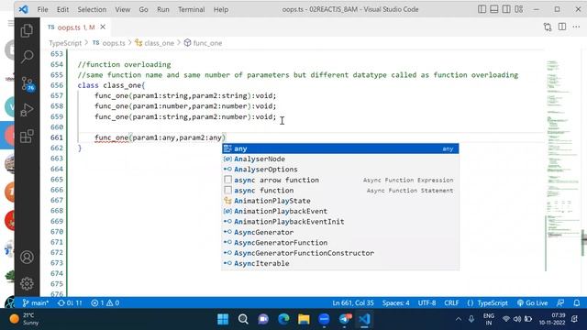Open File Explorer from taskbar
Image resolution: width=587 pixels, height=330 pixels.
pos(304,319)
